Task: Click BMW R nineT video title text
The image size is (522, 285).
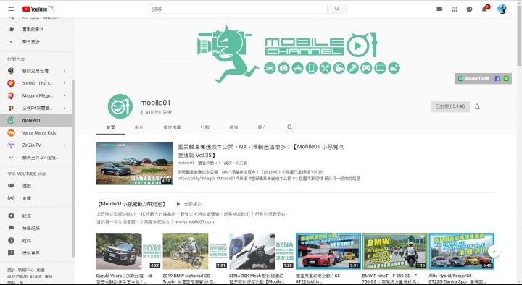Action: 390,278
